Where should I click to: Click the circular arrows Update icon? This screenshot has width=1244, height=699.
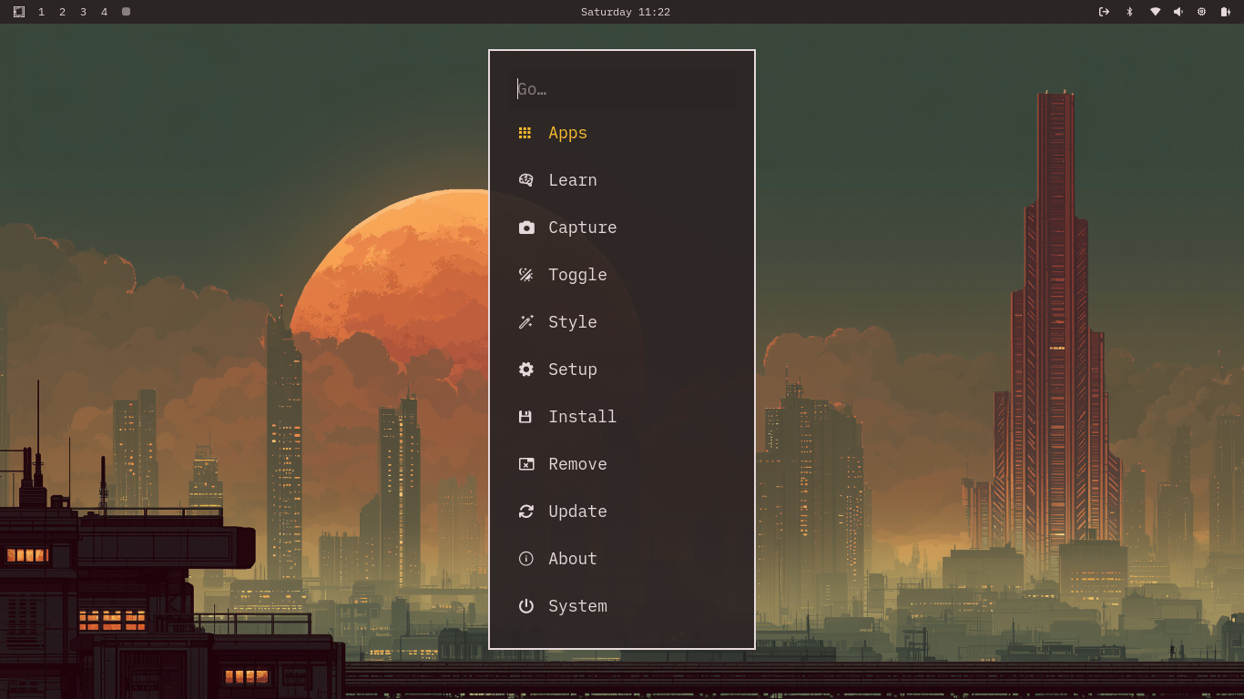pyautogui.click(x=525, y=512)
